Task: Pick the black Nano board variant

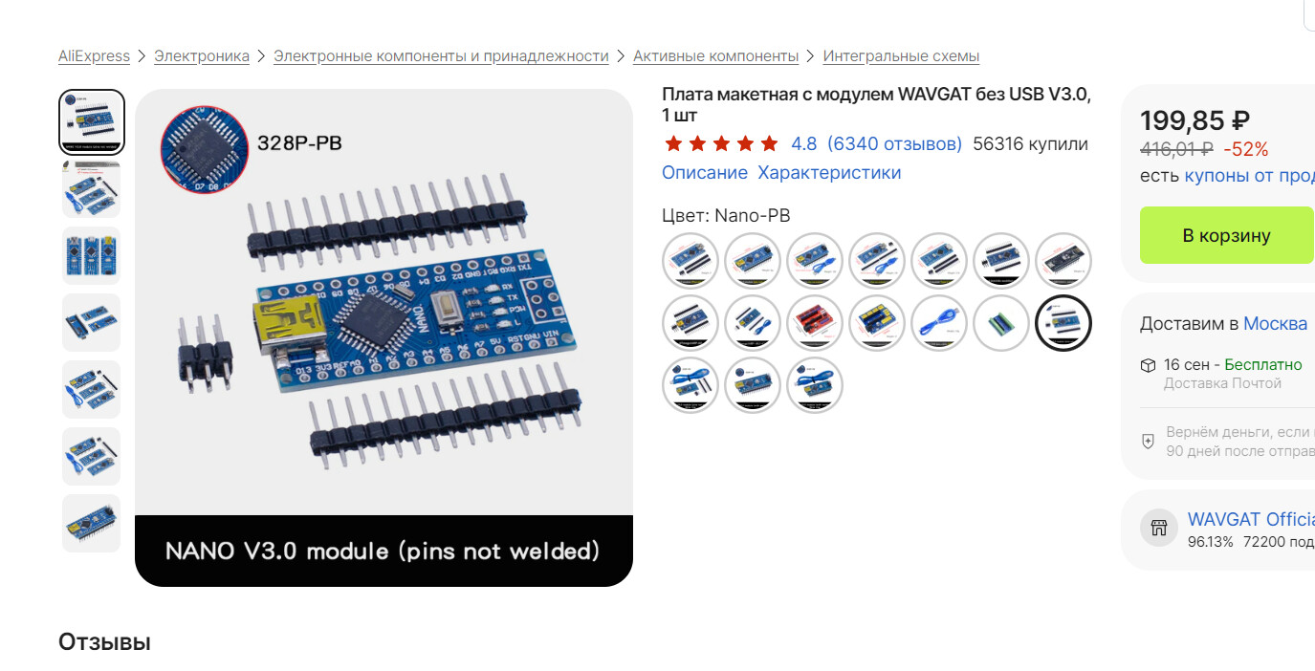Action: (x=1063, y=261)
